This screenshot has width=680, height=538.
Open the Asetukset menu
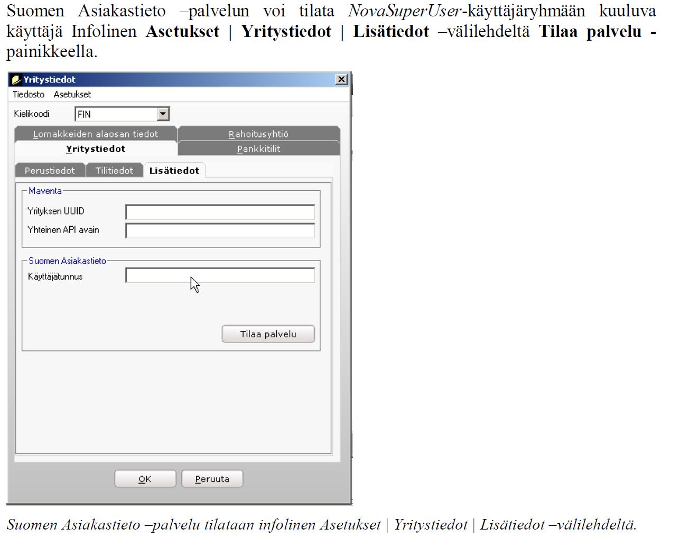click(72, 95)
